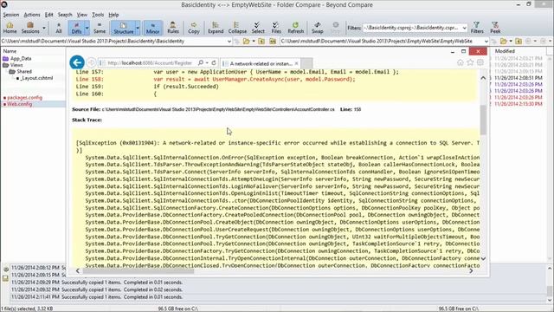This screenshot has height=312, width=554.
Task: Go back in the browser window
Action: (77, 62)
